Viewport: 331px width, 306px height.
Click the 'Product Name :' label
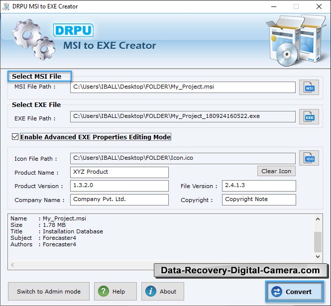tap(36, 173)
